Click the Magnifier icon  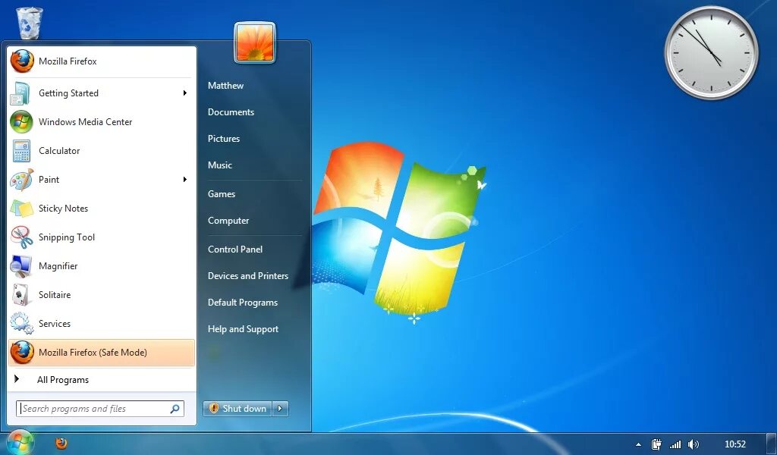point(21,266)
